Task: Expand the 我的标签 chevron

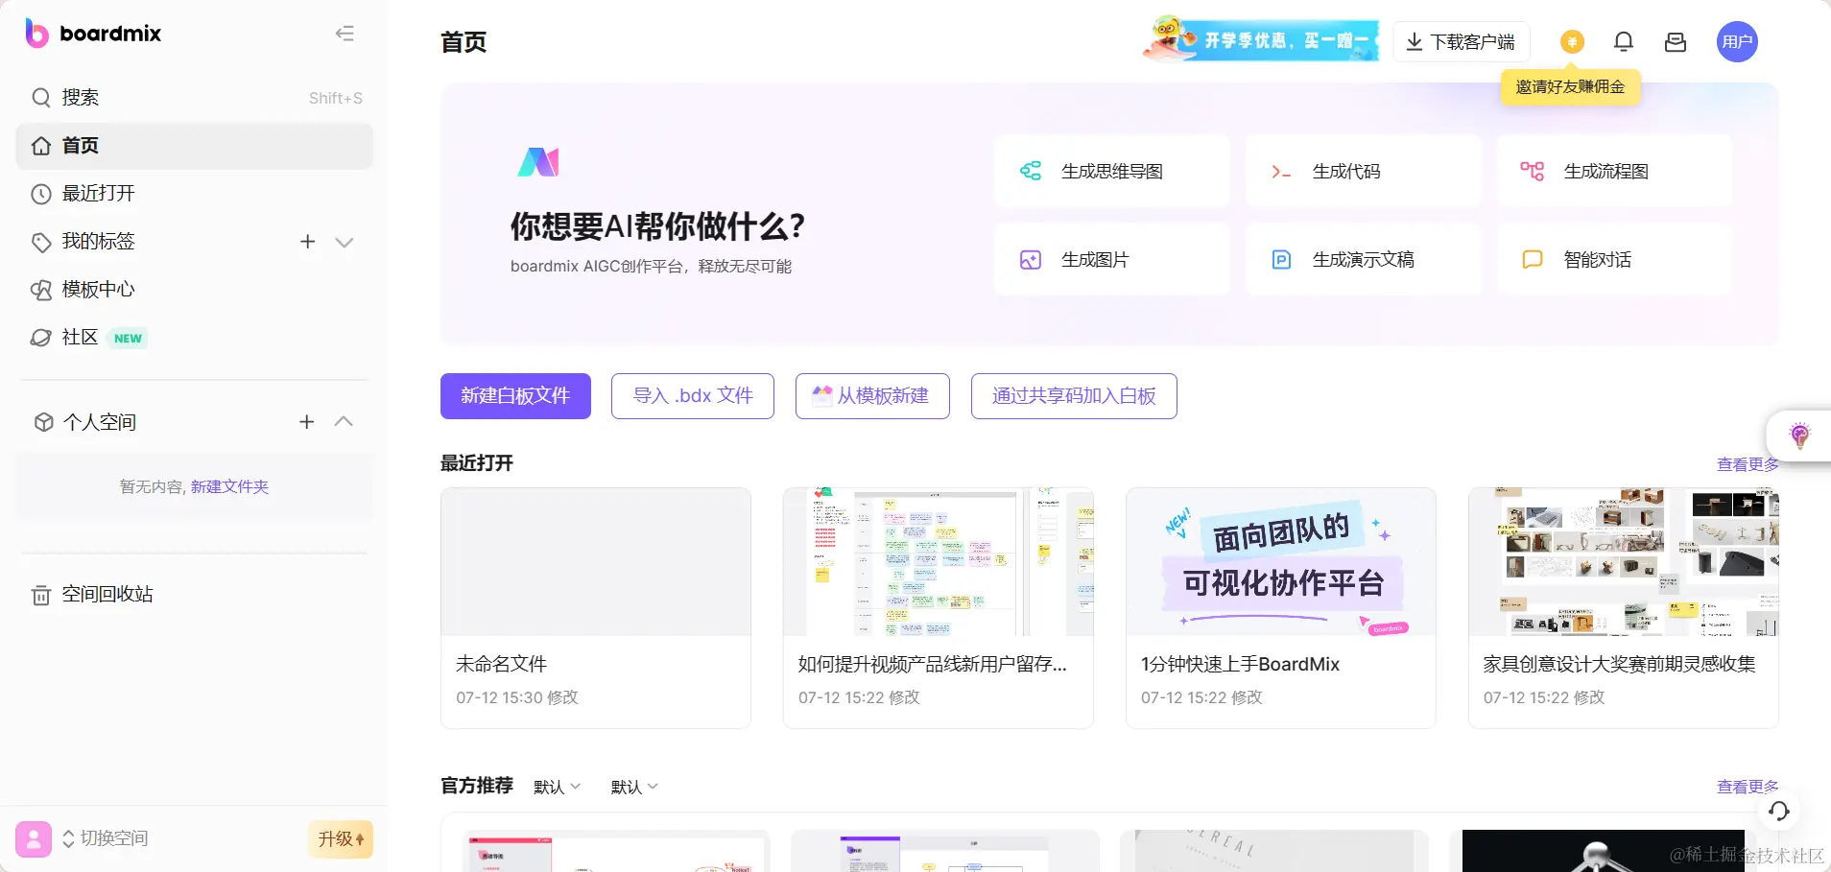Action: (x=345, y=242)
